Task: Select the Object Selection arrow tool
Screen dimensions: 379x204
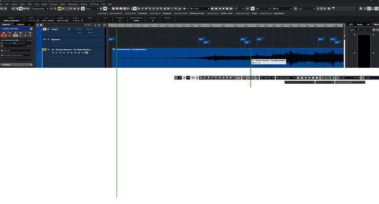Action: pyautogui.click(x=135, y=9)
